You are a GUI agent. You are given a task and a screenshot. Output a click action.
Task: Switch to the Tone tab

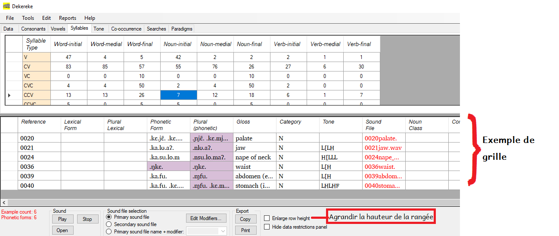tap(99, 29)
